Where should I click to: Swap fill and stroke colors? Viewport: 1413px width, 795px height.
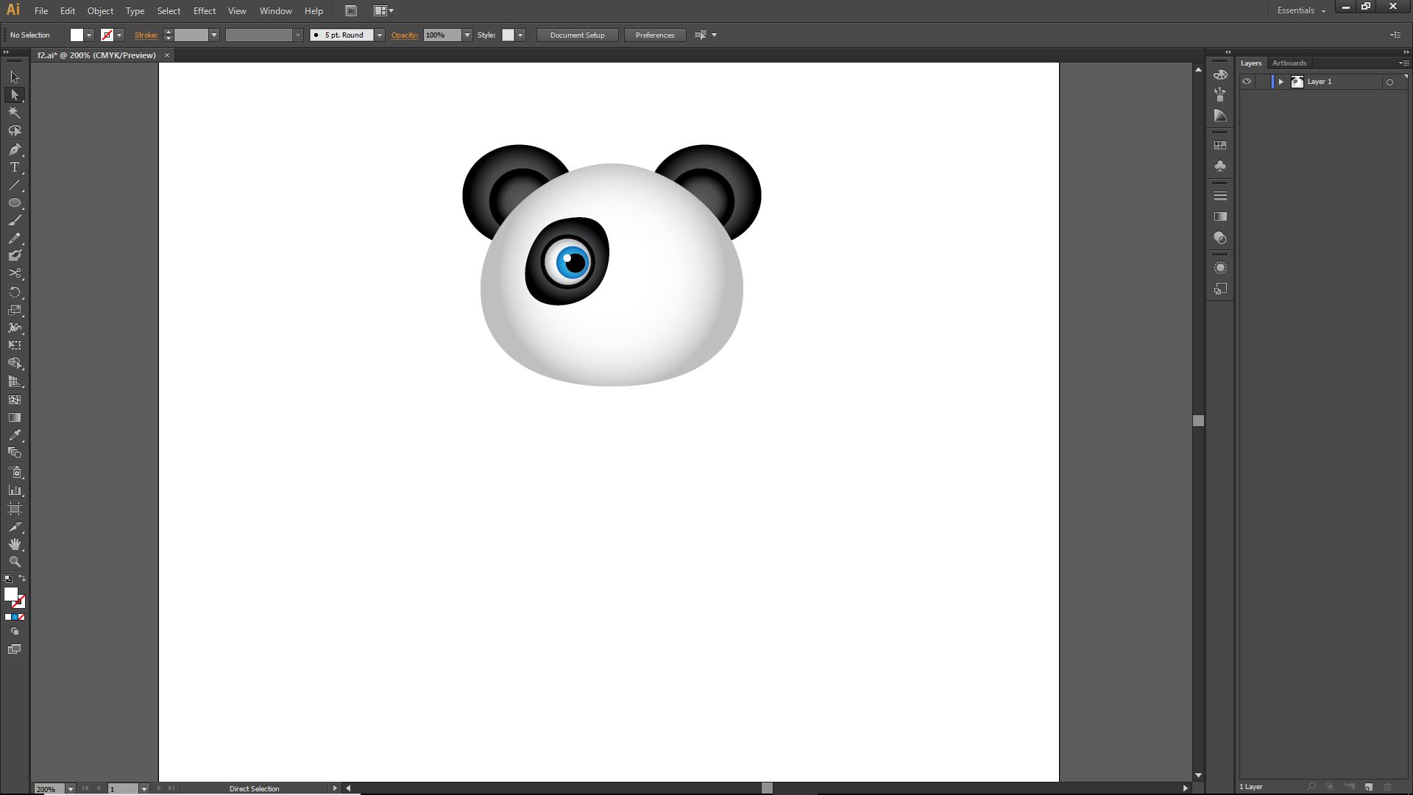pos(22,578)
